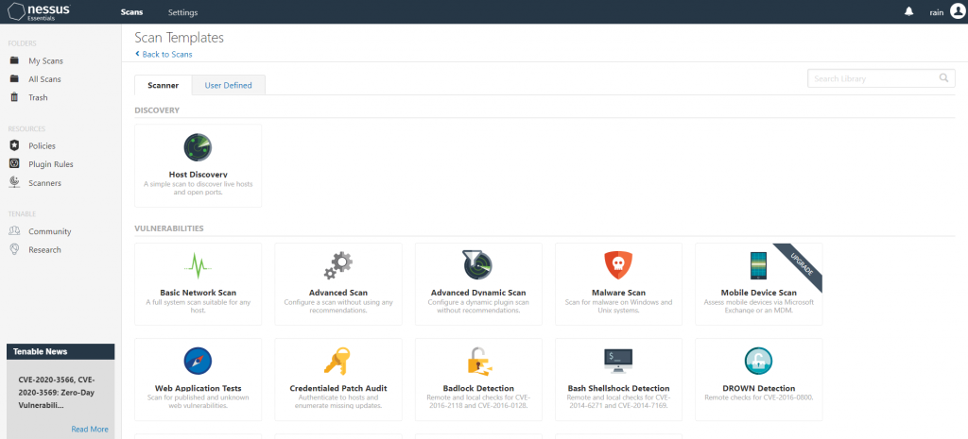The image size is (968, 439).
Task: Click the Bash Shellshock terminal icon
Action: [x=618, y=362]
